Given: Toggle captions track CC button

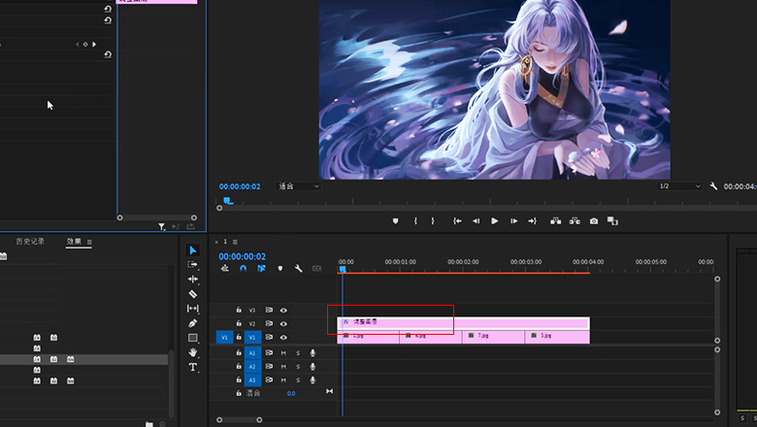Looking at the screenshot, I should click(316, 268).
